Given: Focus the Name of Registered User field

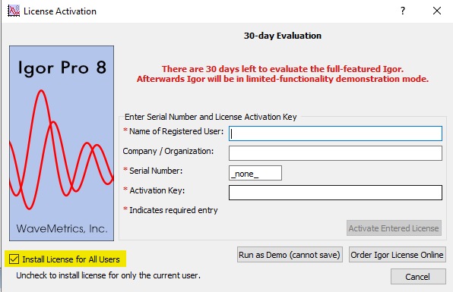Looking at the screenshot, I should coord(335,133).
